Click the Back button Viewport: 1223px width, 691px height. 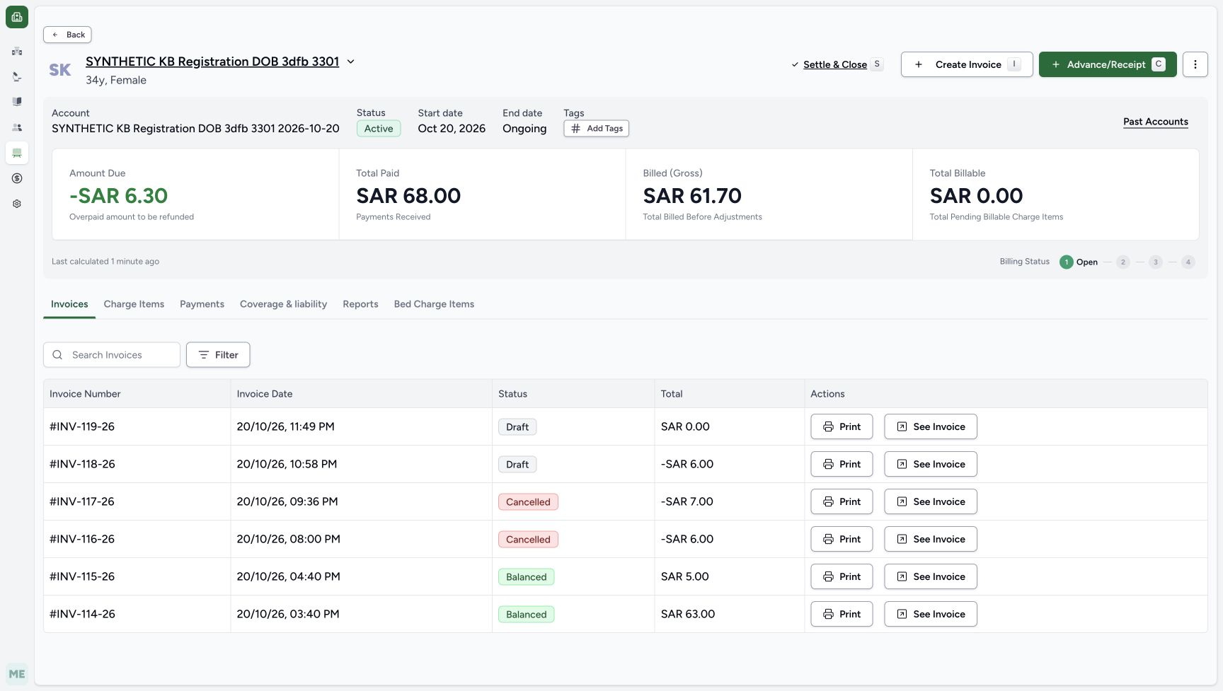coord(67,35)
